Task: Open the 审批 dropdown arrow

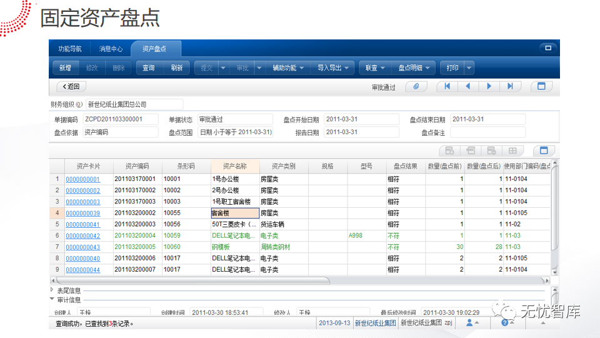Action: coord(259,68)
